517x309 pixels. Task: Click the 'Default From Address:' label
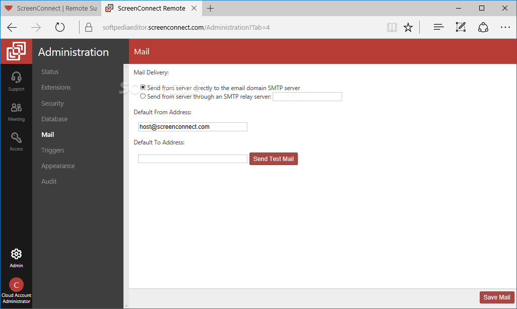click(x=163, y=112)
